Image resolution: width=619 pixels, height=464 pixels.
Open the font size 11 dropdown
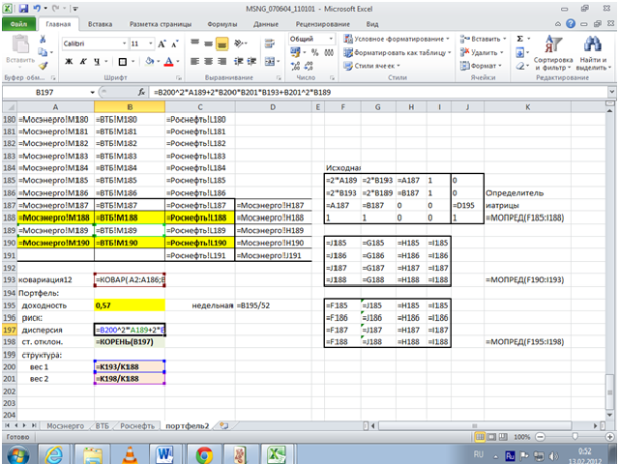151,43
